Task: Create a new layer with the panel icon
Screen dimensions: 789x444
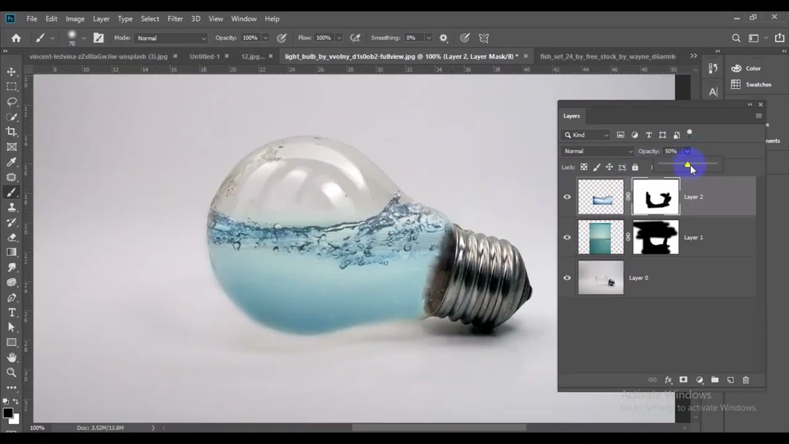Action: (x=730, y=380)
